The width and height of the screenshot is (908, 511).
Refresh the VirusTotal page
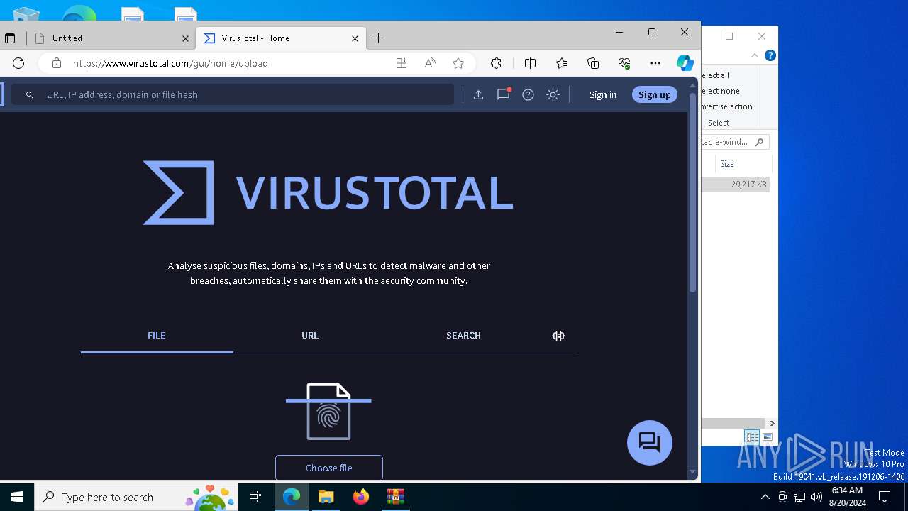pos(18,63)
